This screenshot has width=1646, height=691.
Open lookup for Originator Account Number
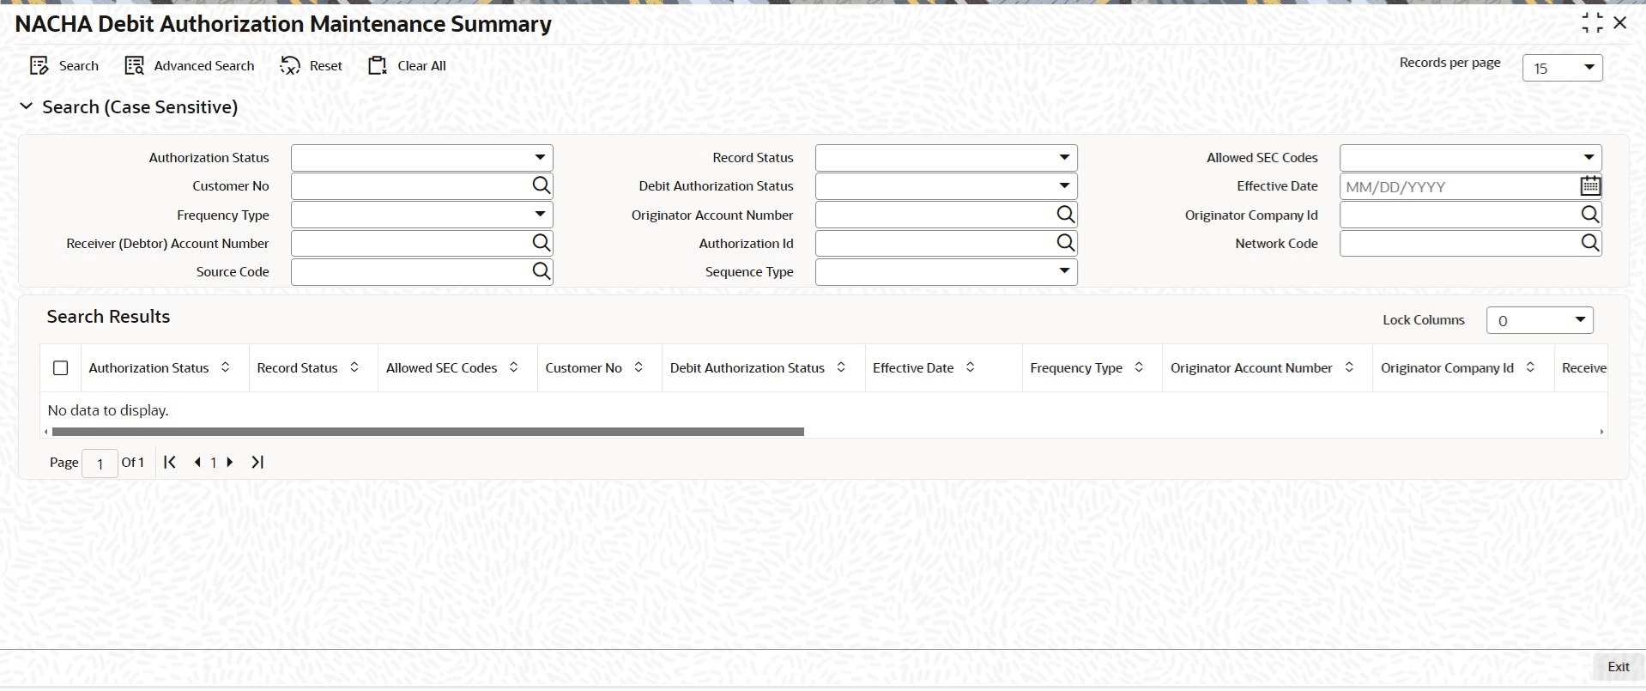[x=1065, y=215]
